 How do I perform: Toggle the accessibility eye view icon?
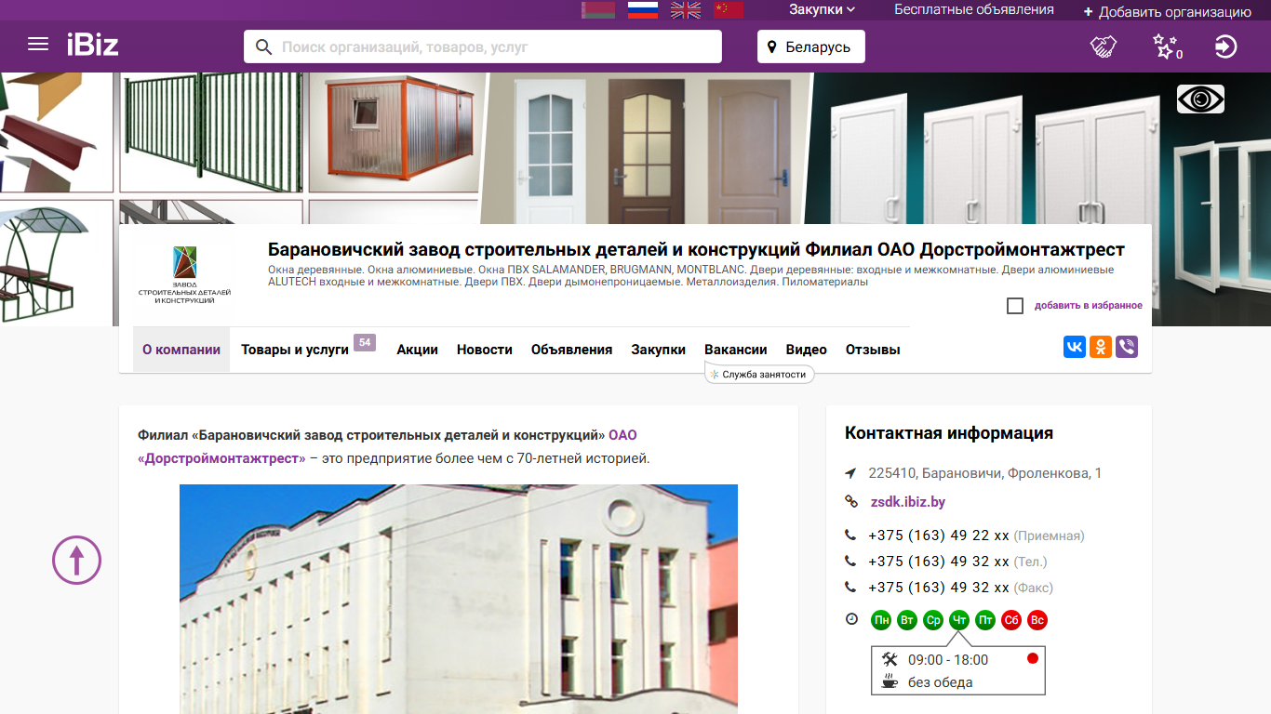(x=1200, y=99)
